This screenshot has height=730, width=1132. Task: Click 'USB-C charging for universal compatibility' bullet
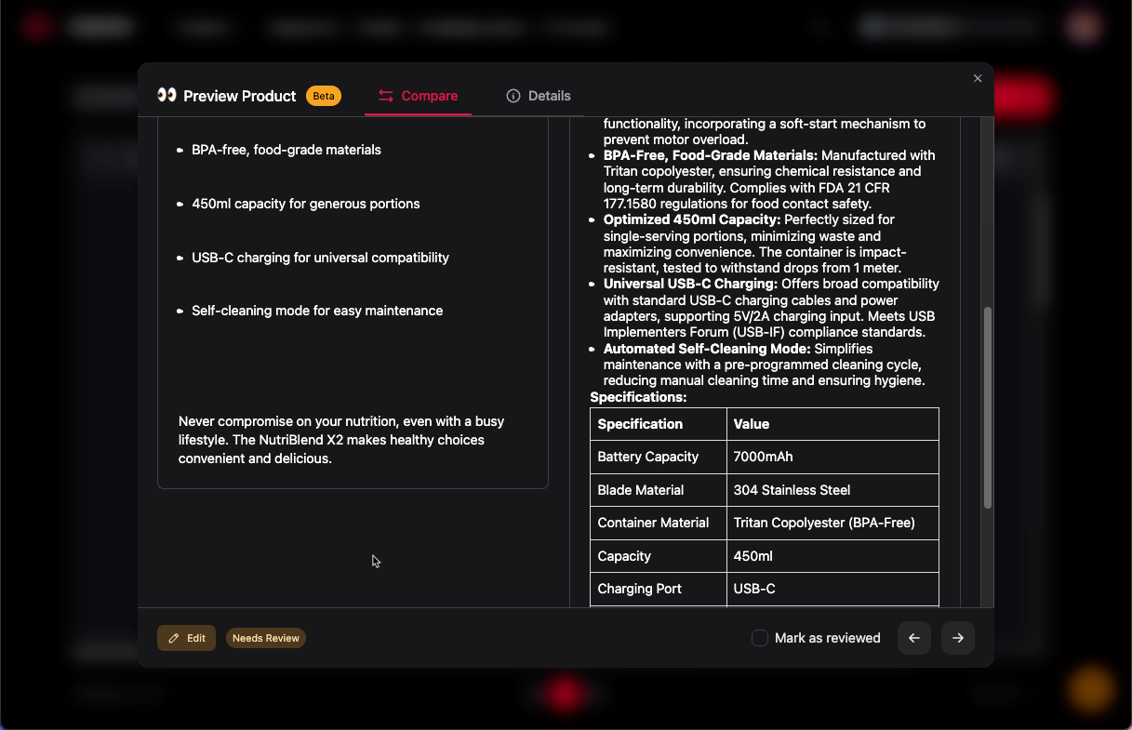(321, 258)
